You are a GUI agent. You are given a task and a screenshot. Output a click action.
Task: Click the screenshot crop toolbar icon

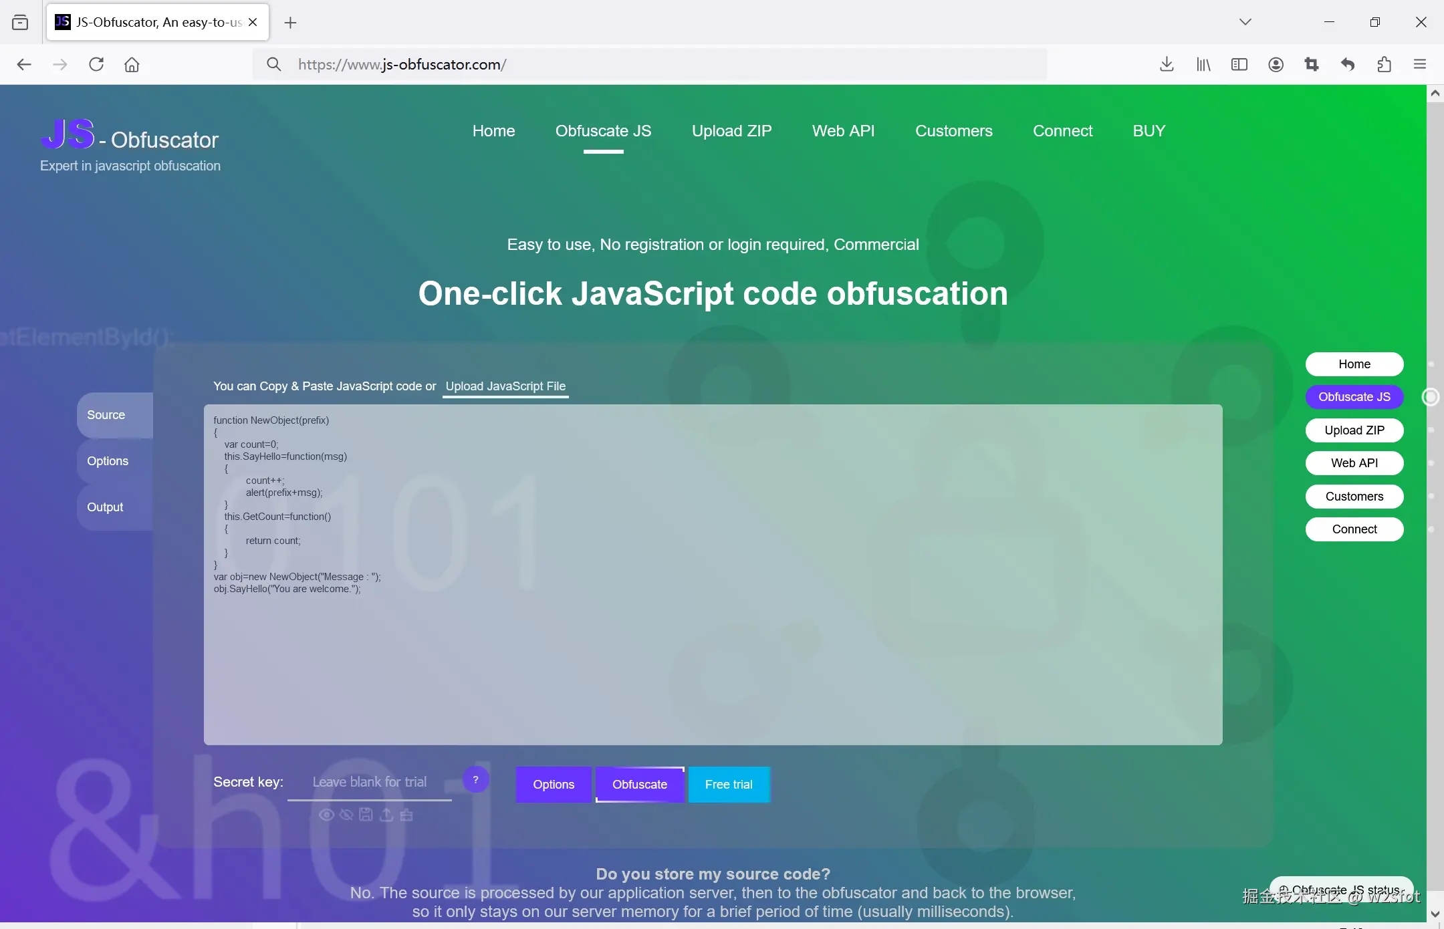coord(1312,64)
